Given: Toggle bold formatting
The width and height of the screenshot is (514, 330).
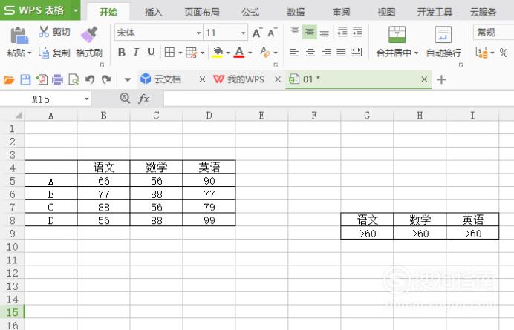Looking at the screenshot, I should point(122,53).
